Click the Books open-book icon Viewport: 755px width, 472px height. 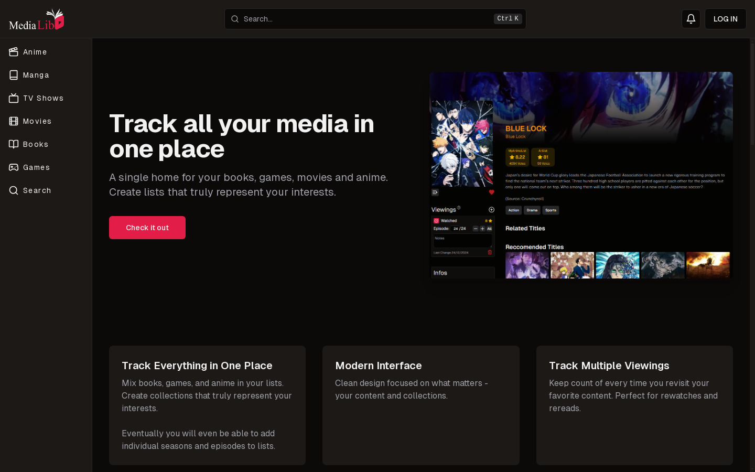tap(14, 144)
